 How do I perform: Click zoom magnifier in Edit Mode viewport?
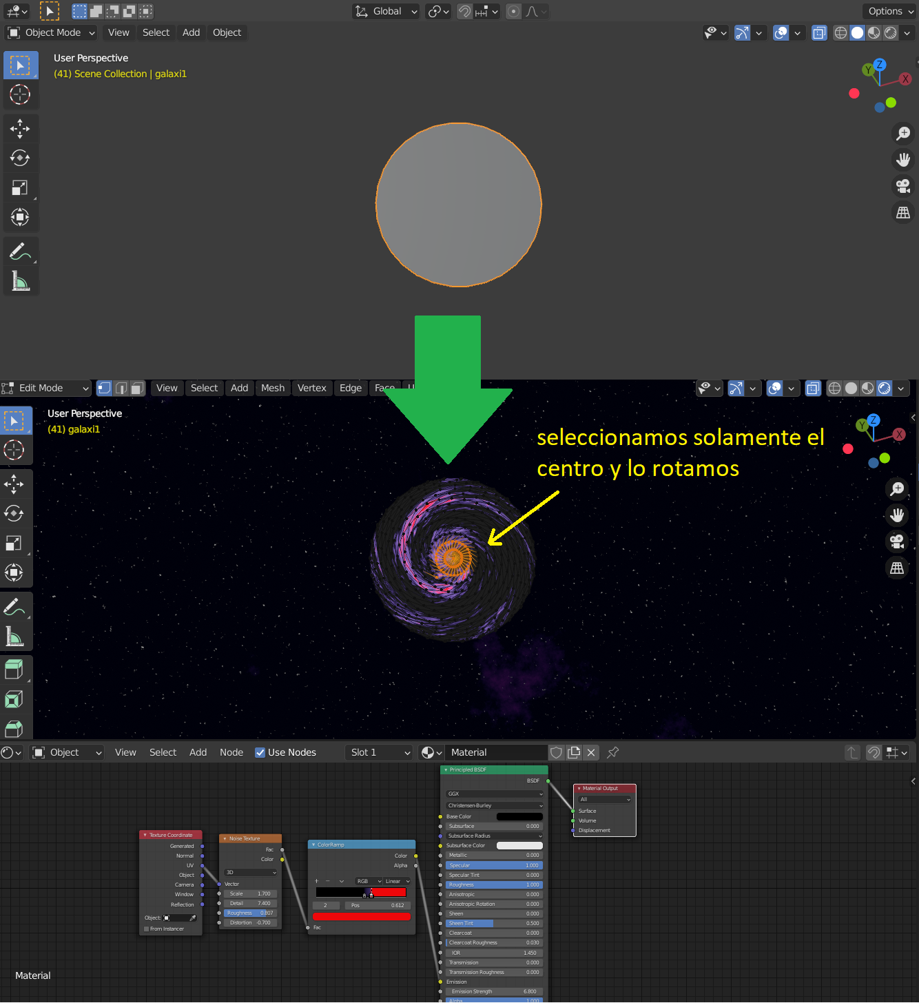point(897,489)
